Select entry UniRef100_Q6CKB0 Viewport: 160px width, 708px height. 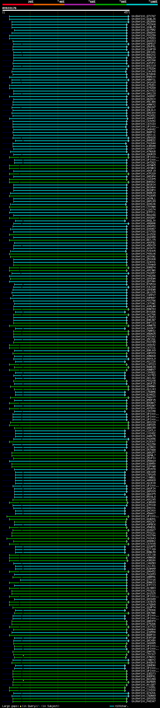point(143,641)
